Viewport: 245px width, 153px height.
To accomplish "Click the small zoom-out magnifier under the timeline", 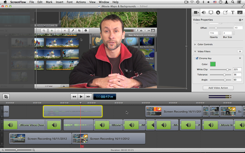I will click(x=3, y=150).
